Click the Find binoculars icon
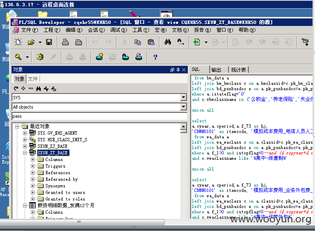Image resolution: width=315 pixels, height=231 pixels. coord(168,42)
